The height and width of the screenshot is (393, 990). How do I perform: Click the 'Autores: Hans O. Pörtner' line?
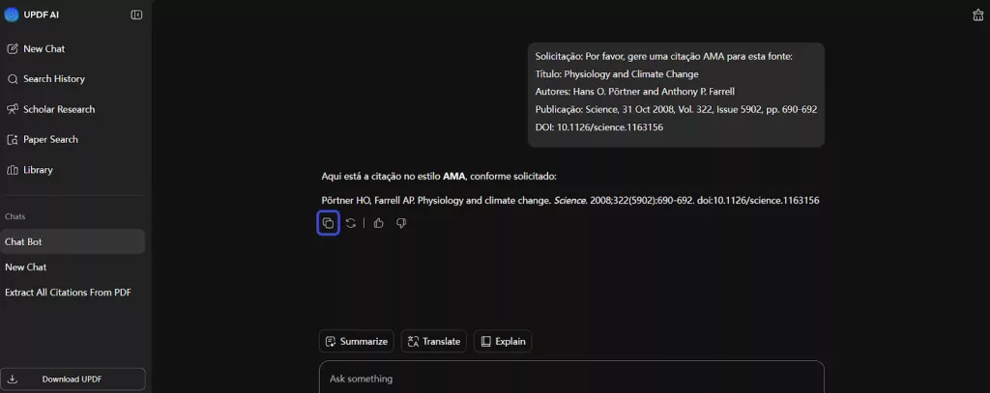click(x=634, y=92)
